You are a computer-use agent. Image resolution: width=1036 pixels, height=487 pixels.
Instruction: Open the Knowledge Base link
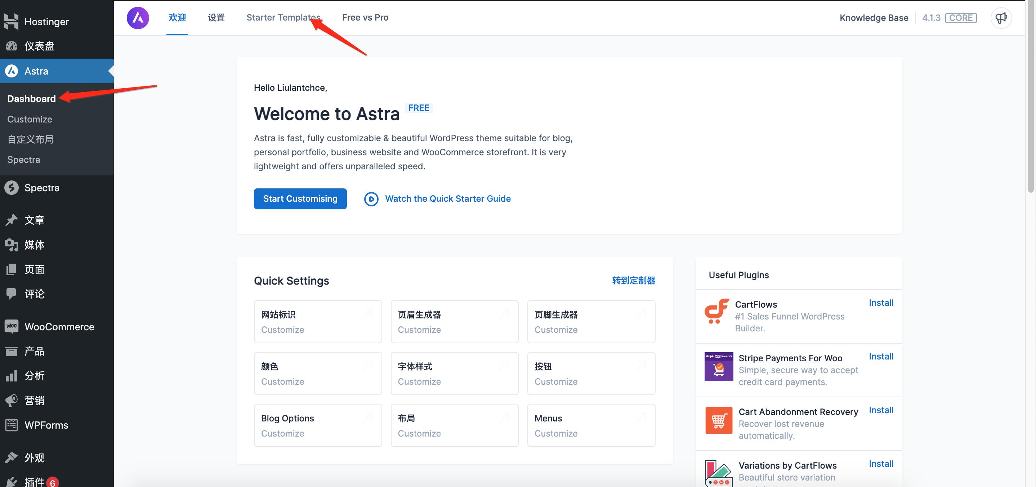point(874,18)
